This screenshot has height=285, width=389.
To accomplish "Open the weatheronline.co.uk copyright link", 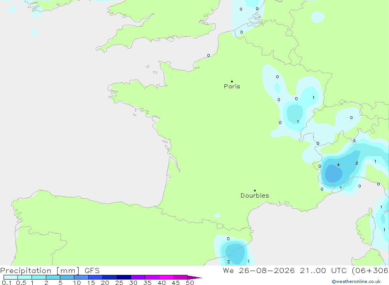I will point(356,282).
